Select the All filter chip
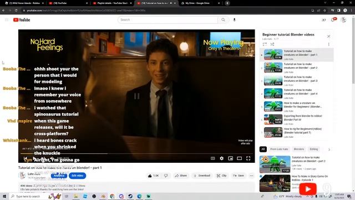Screen dimensions: 355x200 263,149
